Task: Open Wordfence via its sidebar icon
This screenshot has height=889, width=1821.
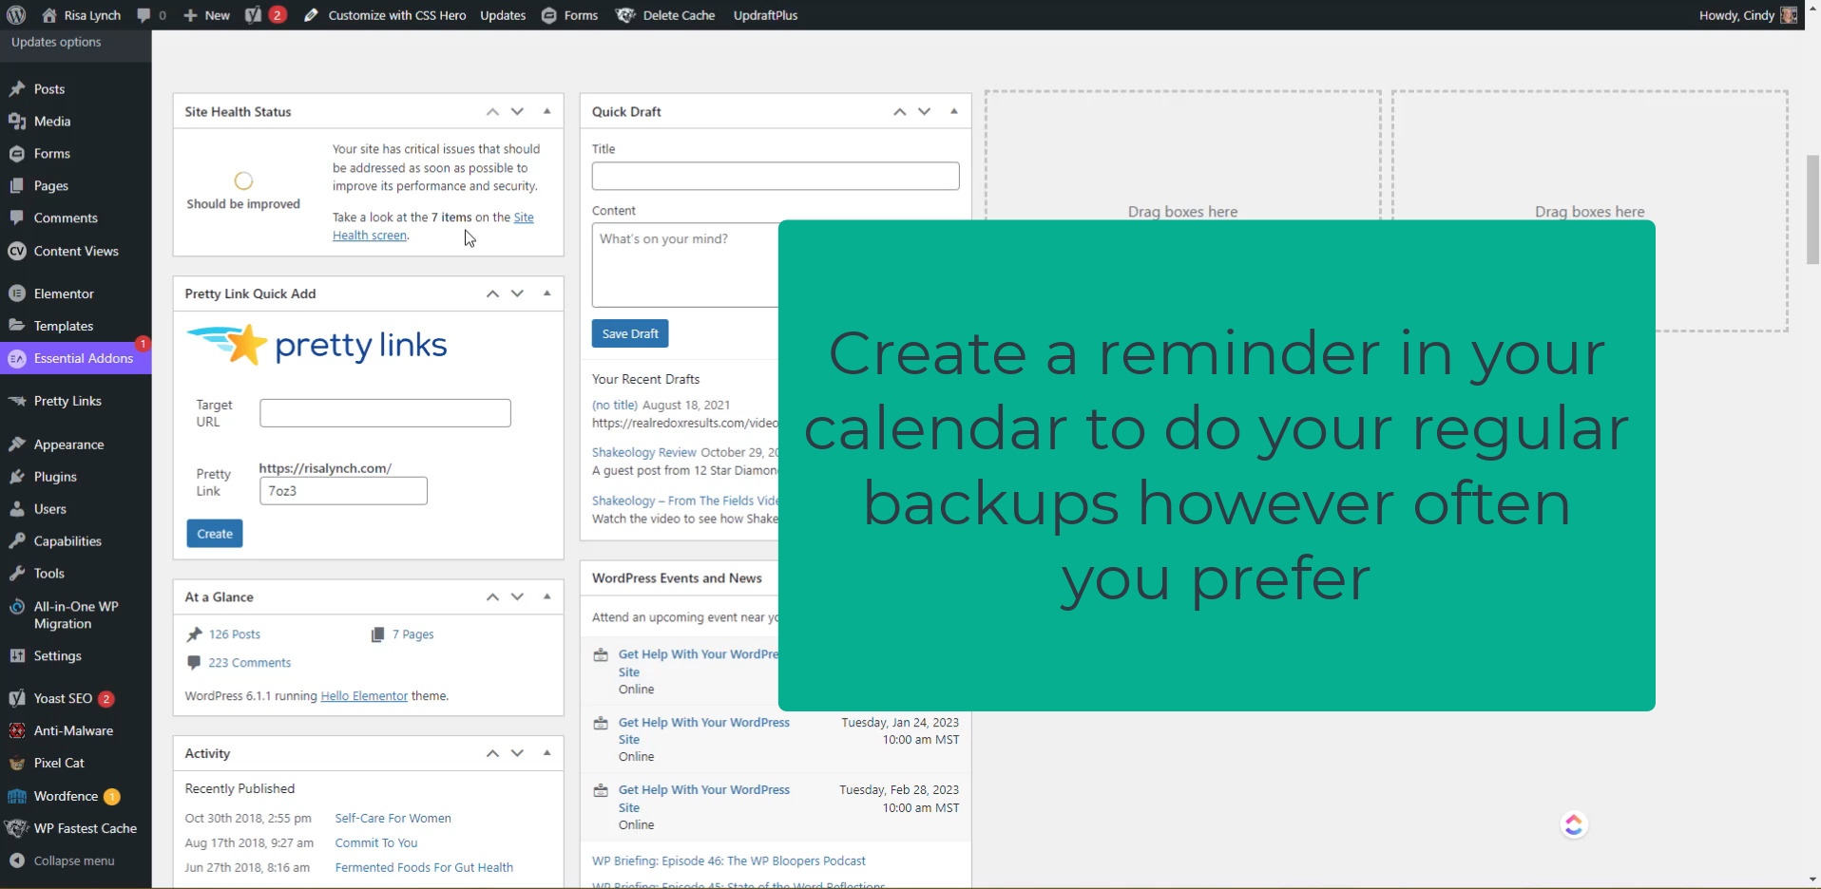Action: (x=17, y=796)
